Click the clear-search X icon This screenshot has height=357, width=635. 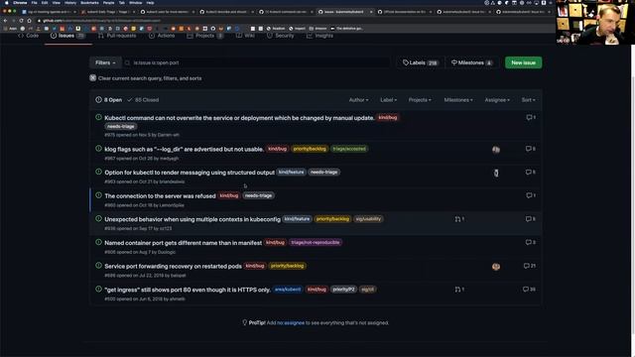coord(92,77)
